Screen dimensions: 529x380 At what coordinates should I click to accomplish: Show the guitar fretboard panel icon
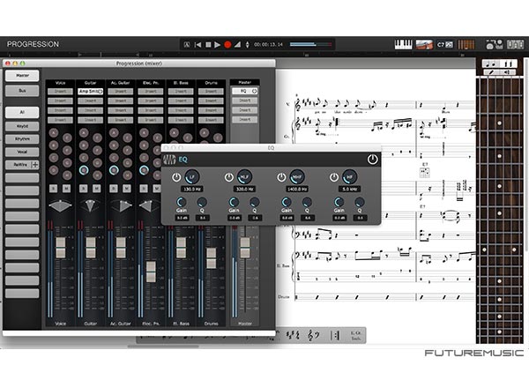click(424, 45)
